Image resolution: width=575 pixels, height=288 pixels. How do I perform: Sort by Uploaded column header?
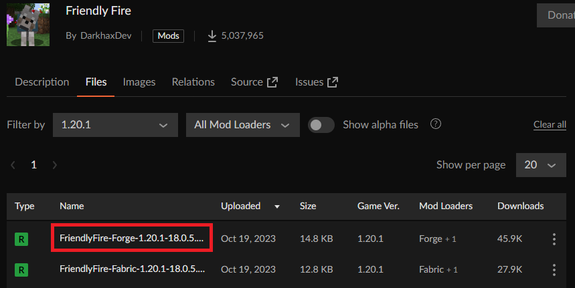coord(241,206)
